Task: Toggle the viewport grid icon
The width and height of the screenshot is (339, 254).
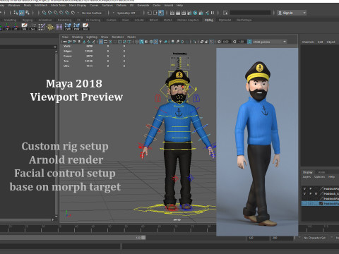Action: (x=101, y=42)
